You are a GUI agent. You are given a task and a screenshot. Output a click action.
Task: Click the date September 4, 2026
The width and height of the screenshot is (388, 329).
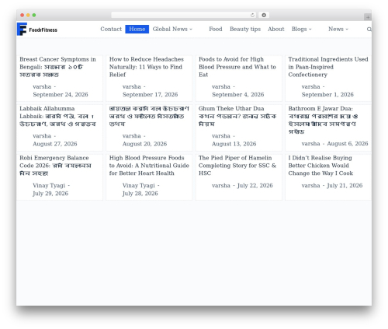click(x=238, y=94)
